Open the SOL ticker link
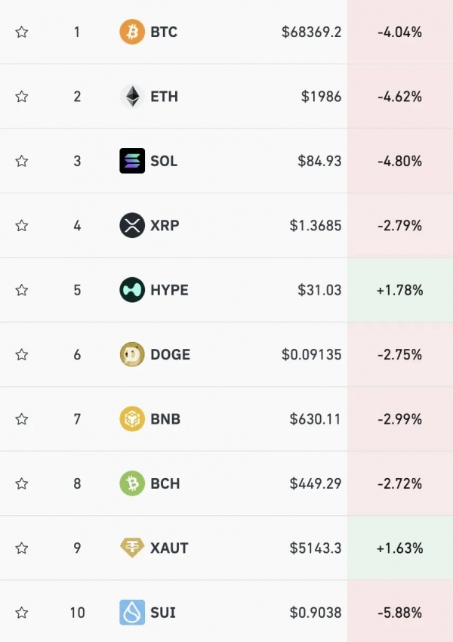453x642 pixels. click(x=164, y=161)
